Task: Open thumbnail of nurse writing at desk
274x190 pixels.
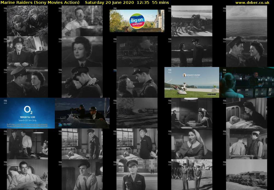Action: [192, 113]
